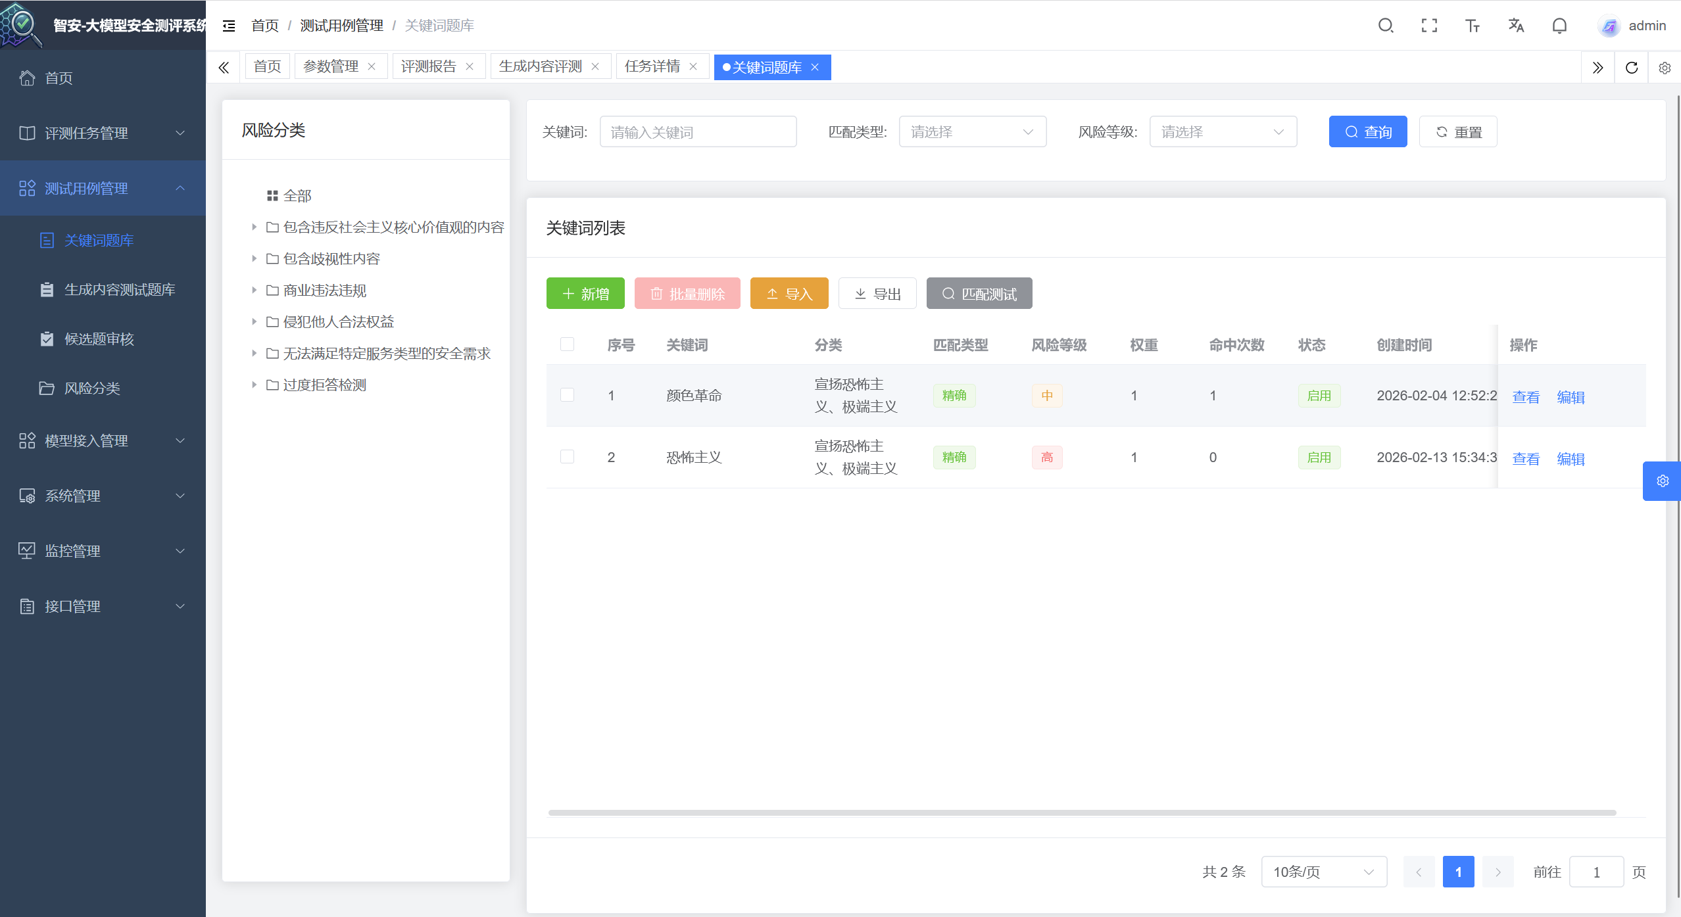Close the 评测报告 tab
Viewport: 1681px width, 917px height.
pyautogui.click(x=470, y=66)
